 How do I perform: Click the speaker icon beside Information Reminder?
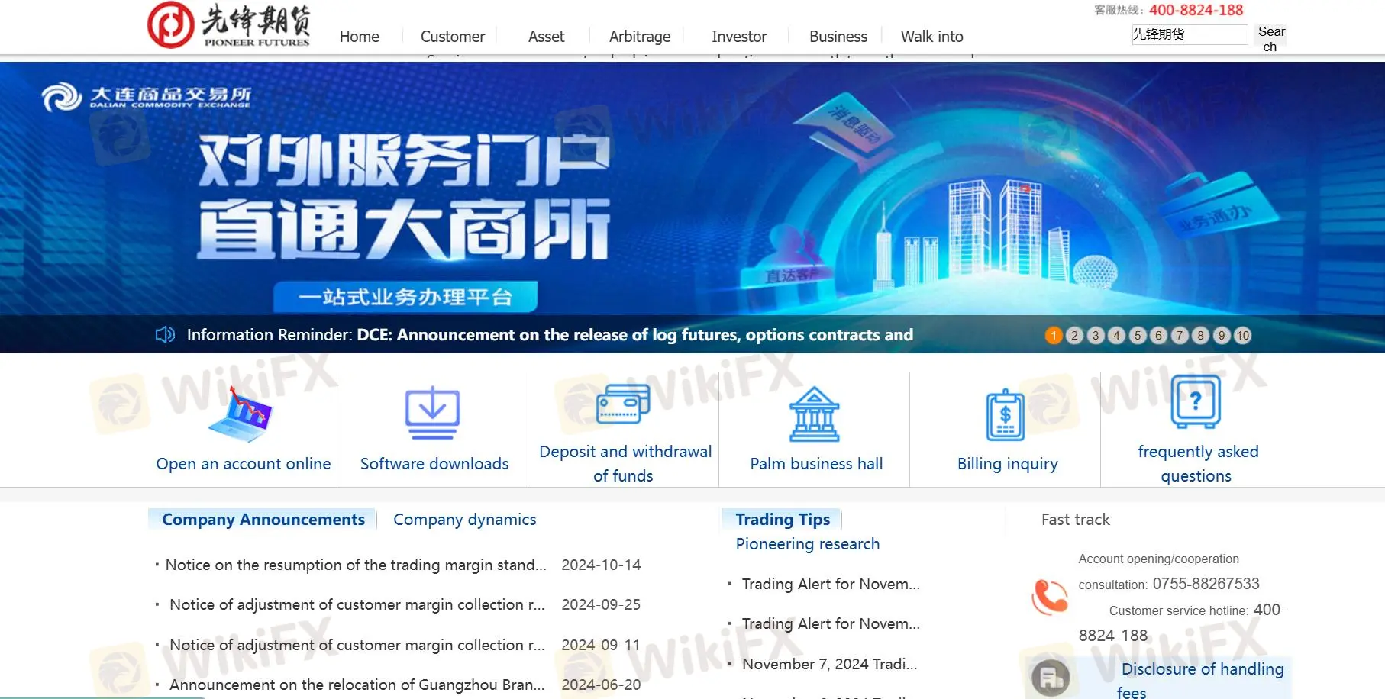coord(165,335)
